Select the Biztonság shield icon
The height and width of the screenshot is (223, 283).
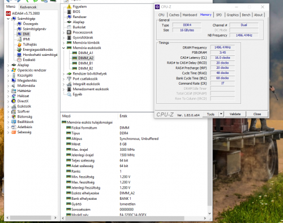[14, 117]
